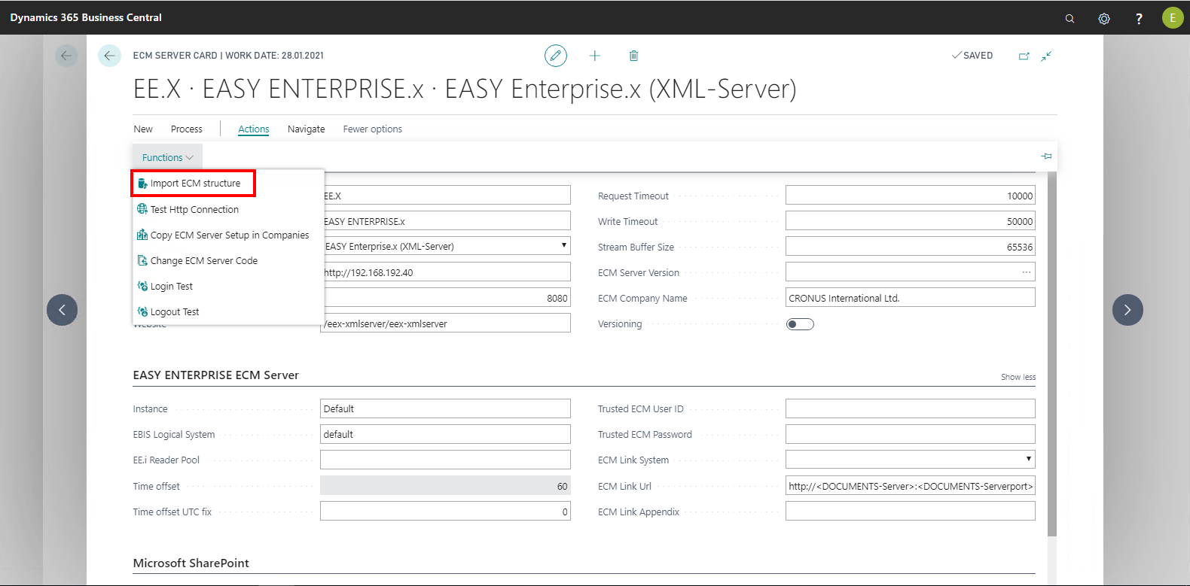
Task: Click Fewer options link
Action: 372,129
